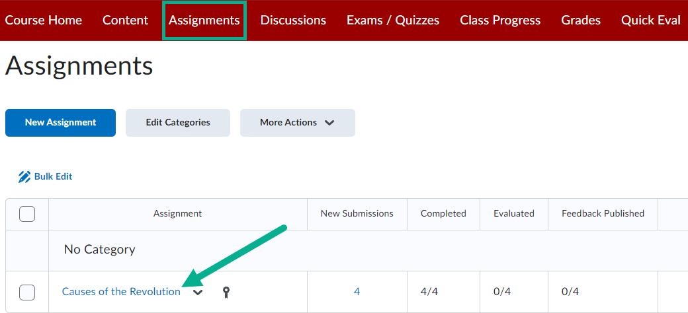Open the chevron menu next to Causes of the Revolution
The image size is (688, 313).
coord(198,293)
